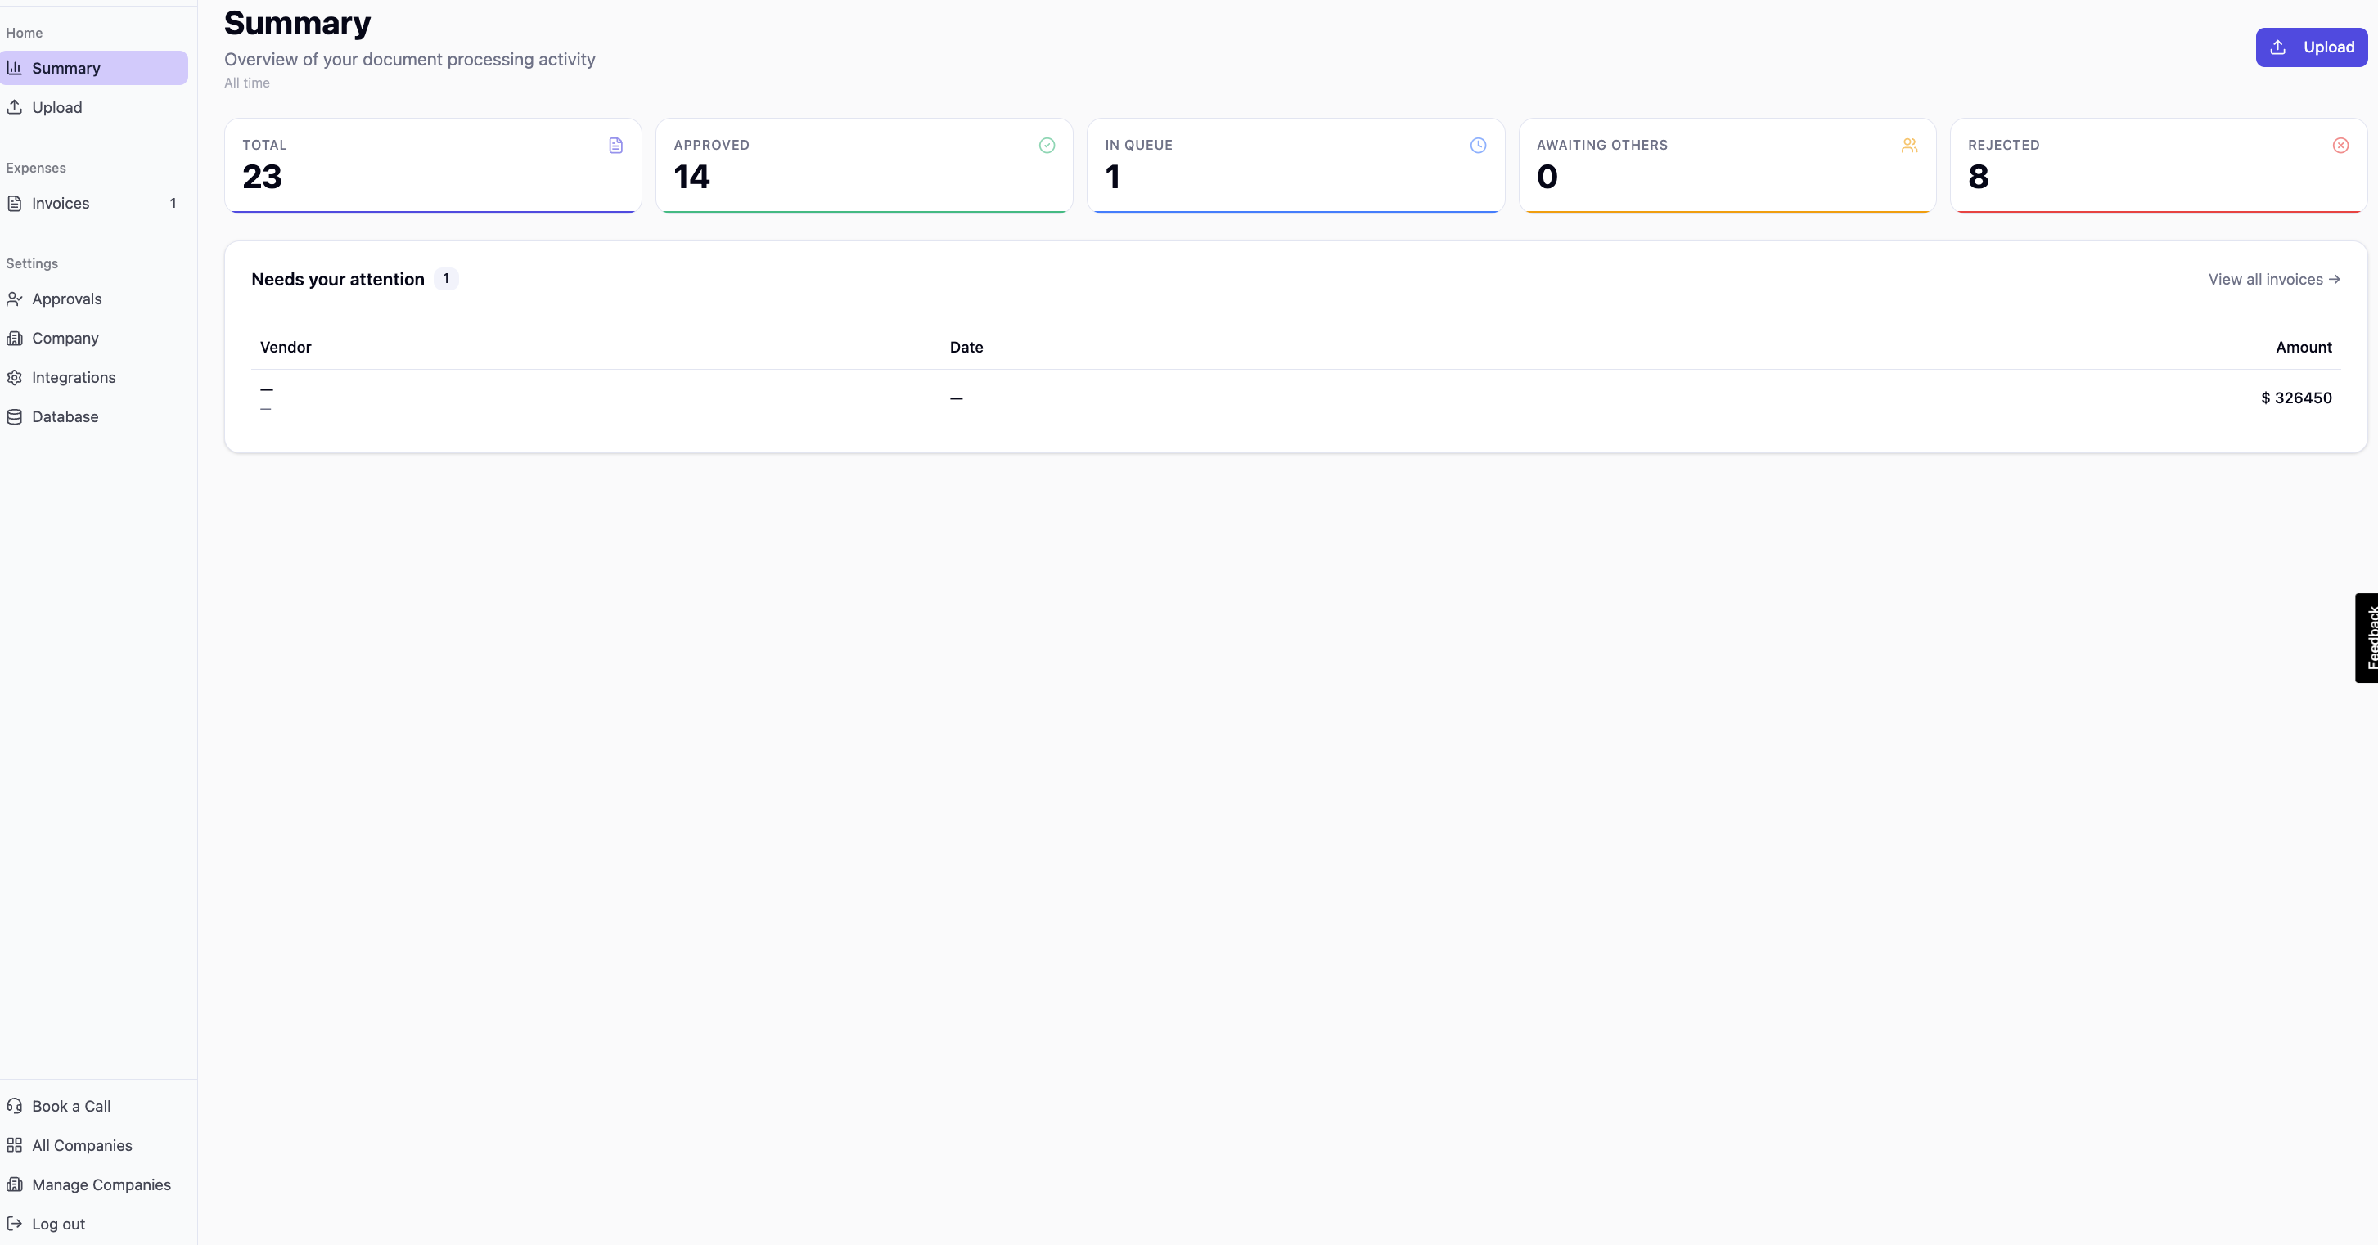Click the Manage Companies building icon
This screenshot has height=1245, width=2378.
click(15, 1184)
